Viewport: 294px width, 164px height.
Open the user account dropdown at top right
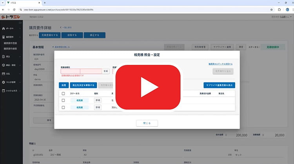coord(281,17)
